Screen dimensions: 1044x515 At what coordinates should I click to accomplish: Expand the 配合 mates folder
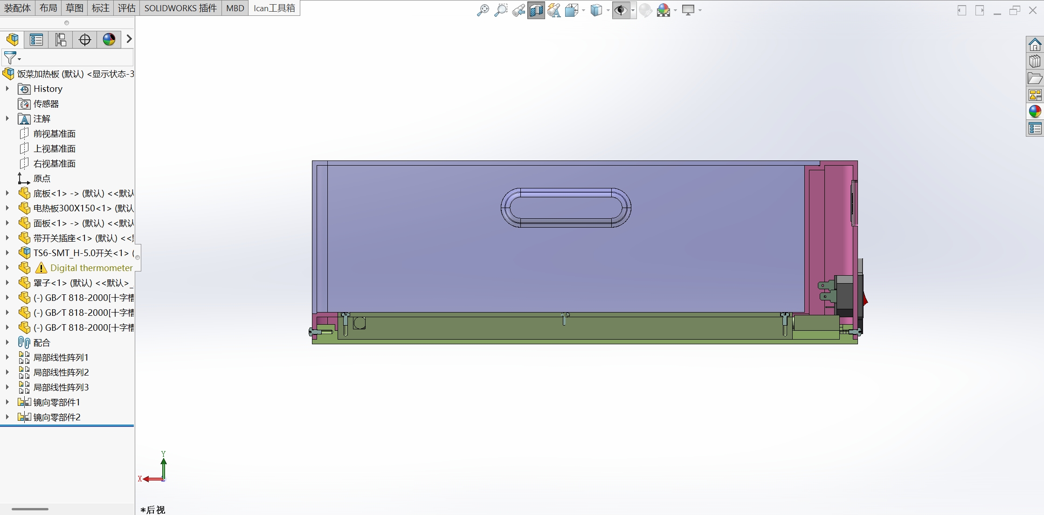tap(7, 342)
